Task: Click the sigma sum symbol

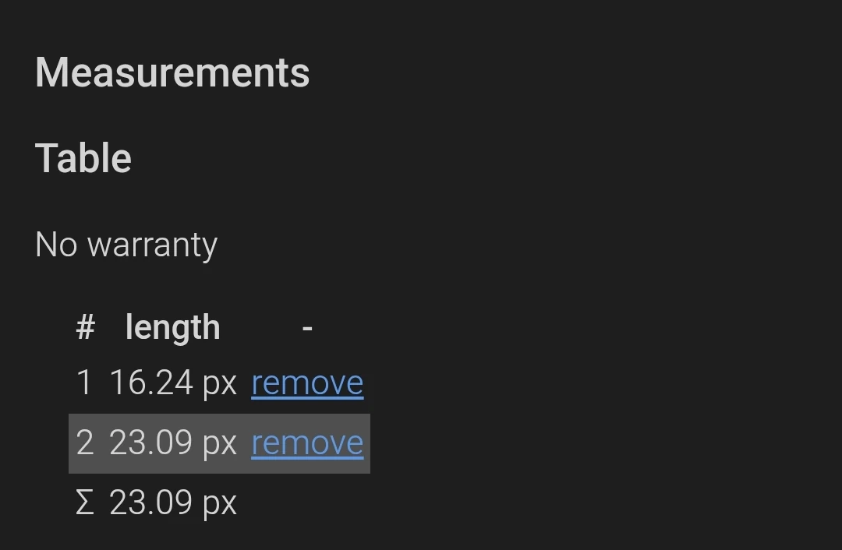Action: [x=84, y=502]
